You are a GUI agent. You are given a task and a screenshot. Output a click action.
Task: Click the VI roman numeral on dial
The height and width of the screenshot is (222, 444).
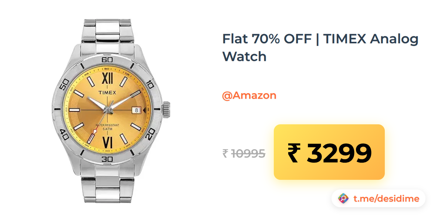point(107,142)
